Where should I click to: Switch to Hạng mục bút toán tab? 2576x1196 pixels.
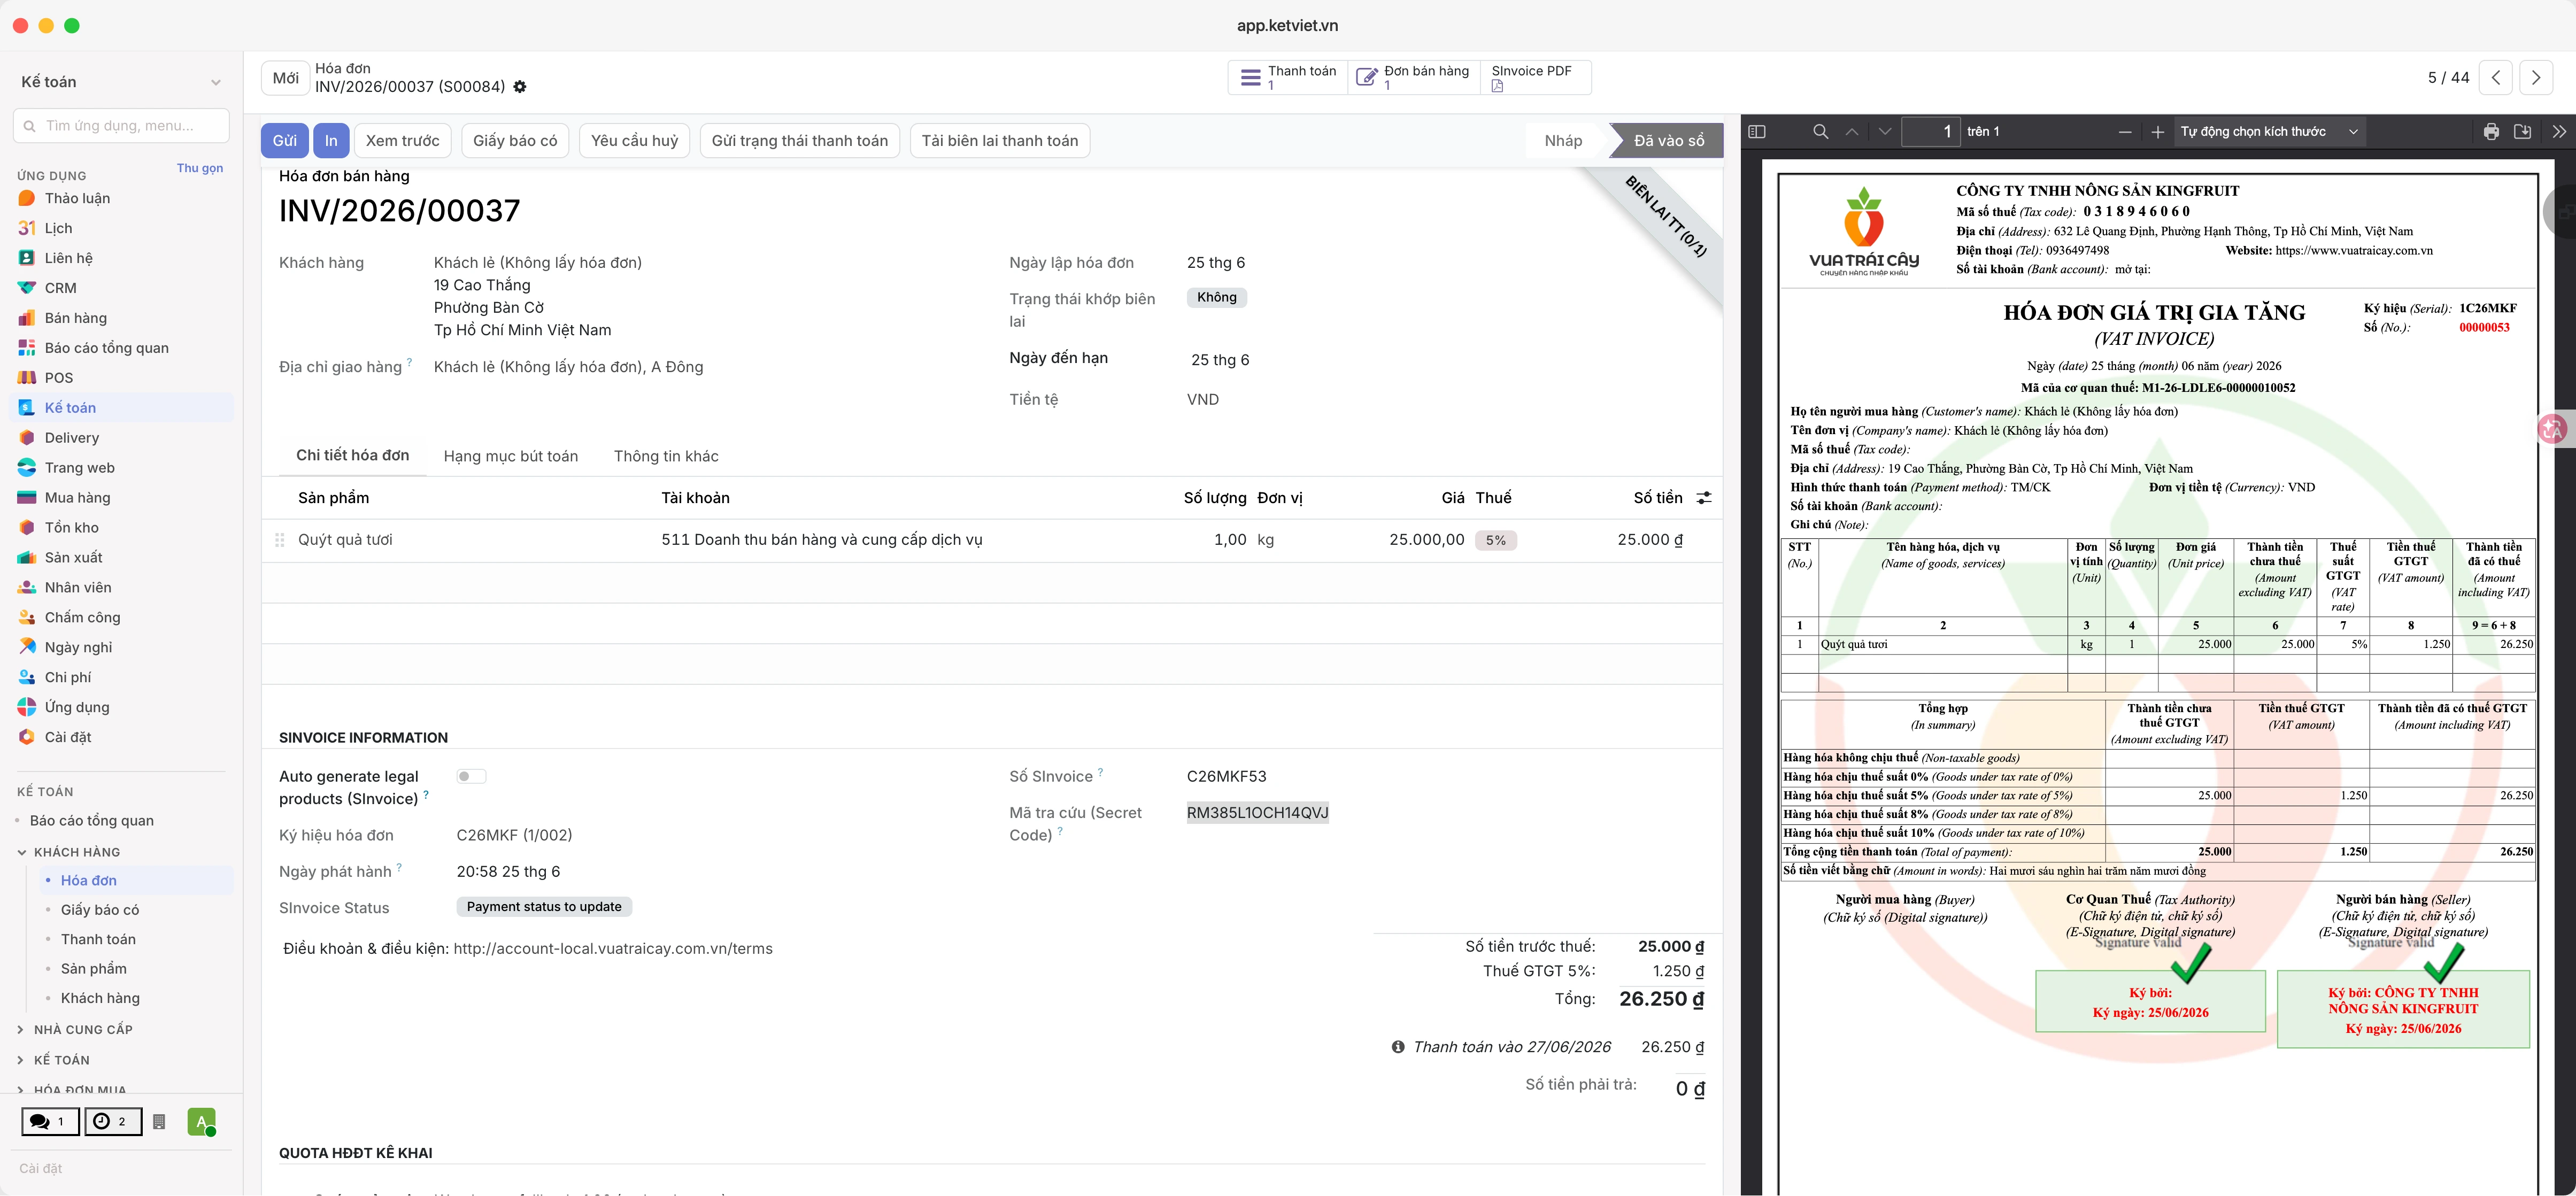[511, 456]
